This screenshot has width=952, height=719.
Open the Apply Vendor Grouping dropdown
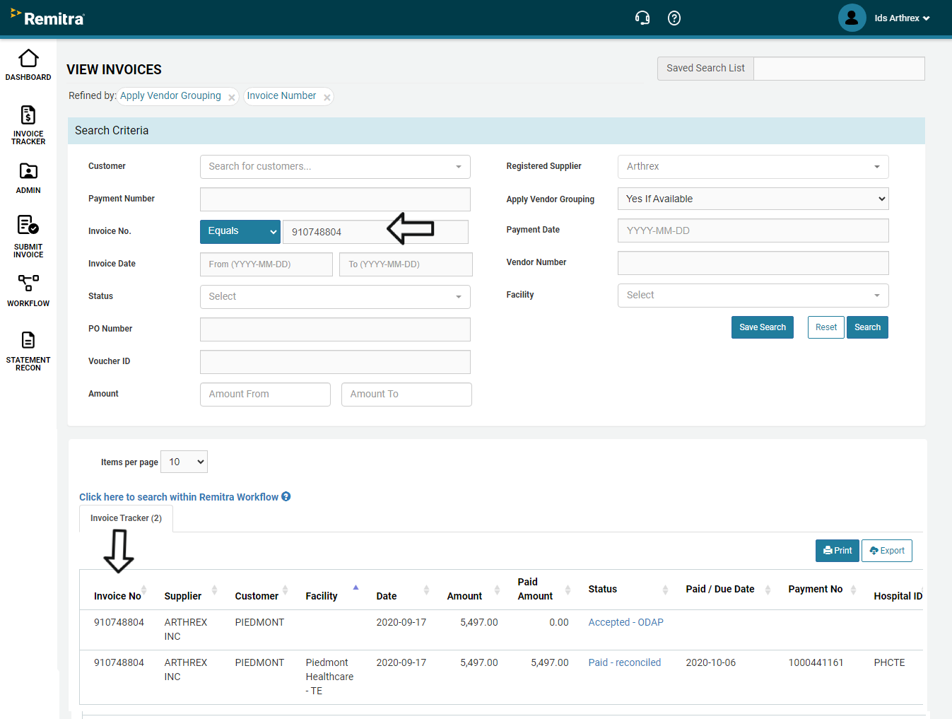(x=753, y=199)
